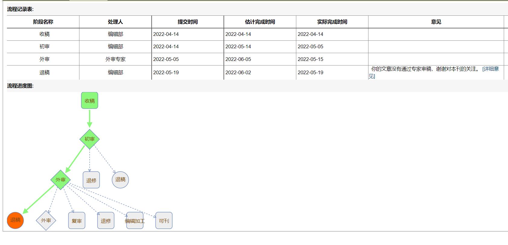Click estimated date 2022-06-05
The height and width of the screenshot is (245, 508).
click(238, 59)
